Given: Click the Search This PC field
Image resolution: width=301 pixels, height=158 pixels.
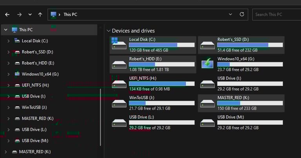Looking at the screenshot, I should 277,14.
